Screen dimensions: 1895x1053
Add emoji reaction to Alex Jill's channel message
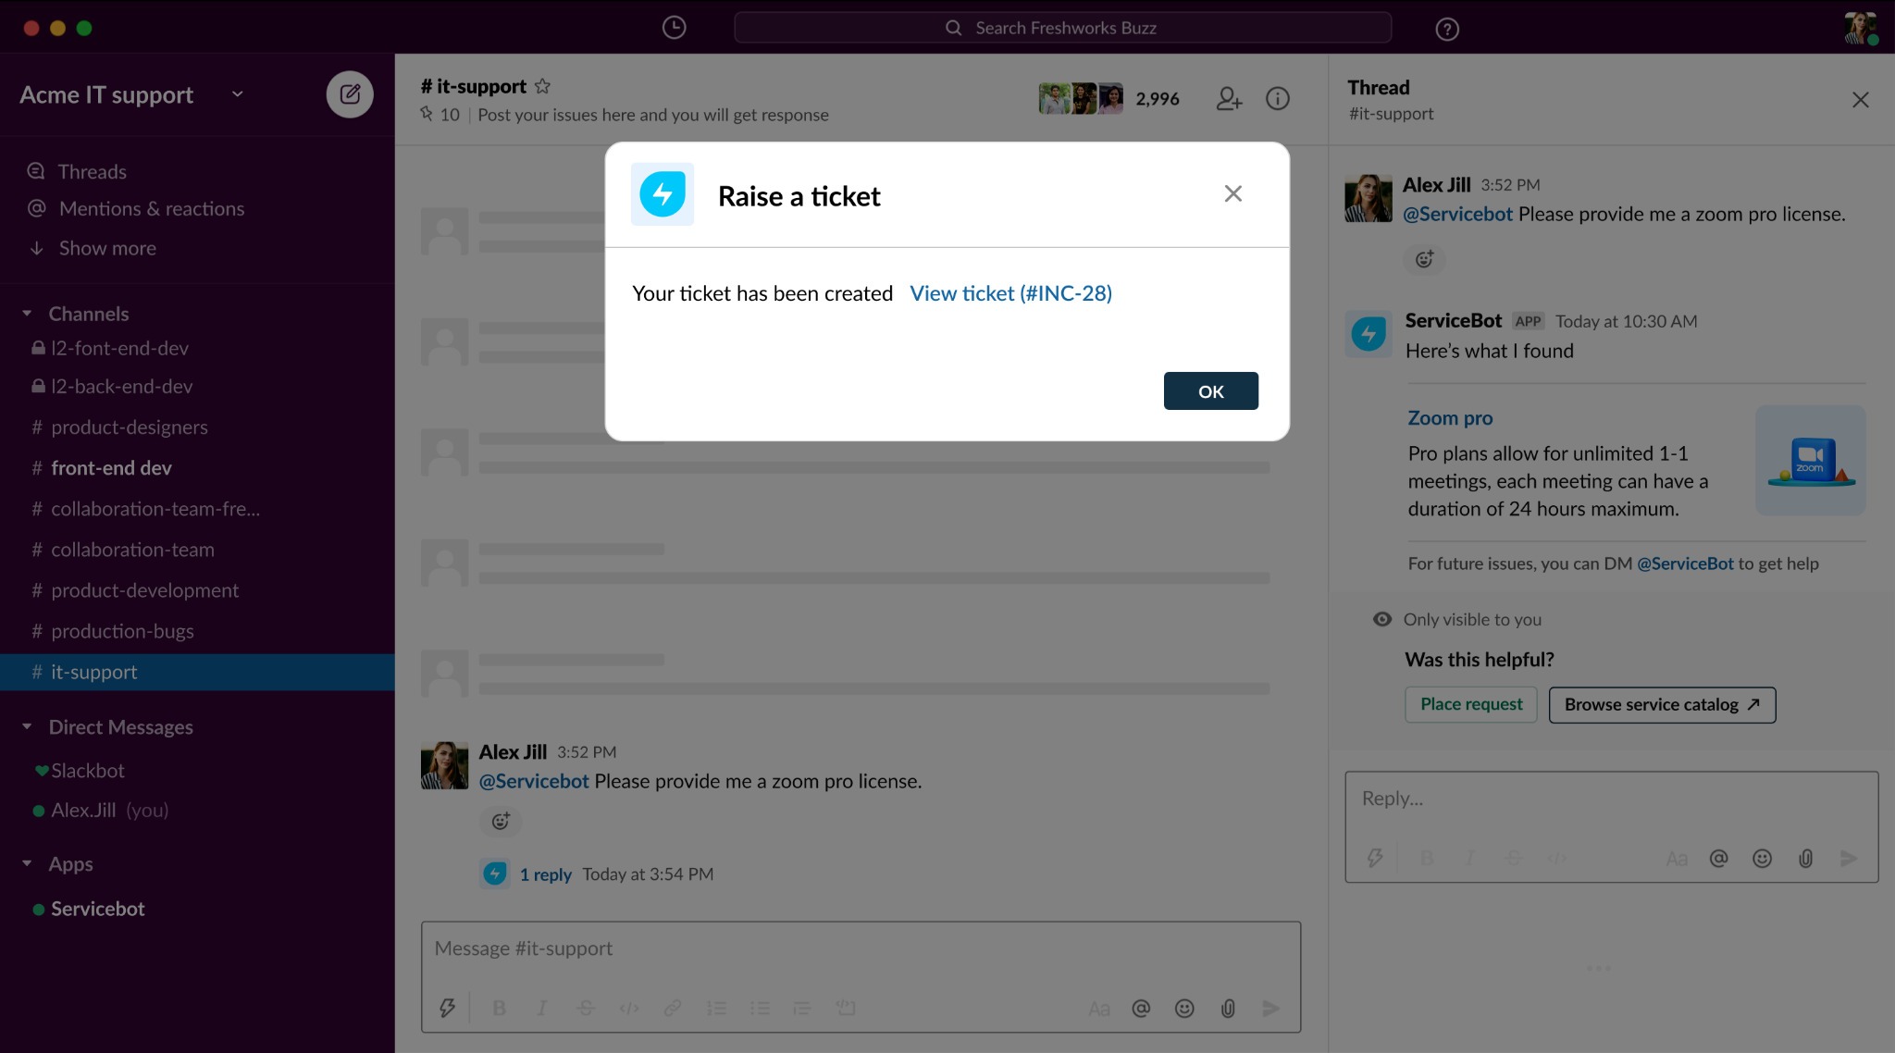501,821
